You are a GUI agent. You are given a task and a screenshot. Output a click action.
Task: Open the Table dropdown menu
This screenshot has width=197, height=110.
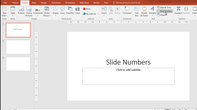[13, 15]
